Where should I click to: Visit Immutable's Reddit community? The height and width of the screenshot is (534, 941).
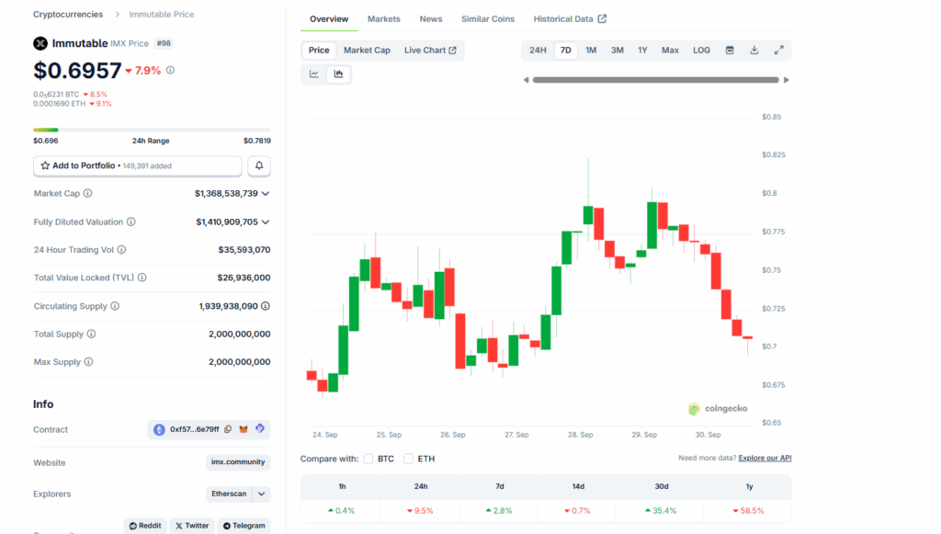click(x=144, y=526)
